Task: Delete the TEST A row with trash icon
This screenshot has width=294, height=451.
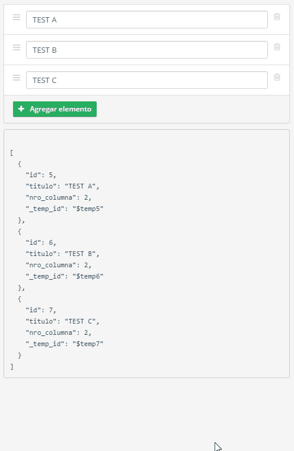Action: tap(277, 17)
